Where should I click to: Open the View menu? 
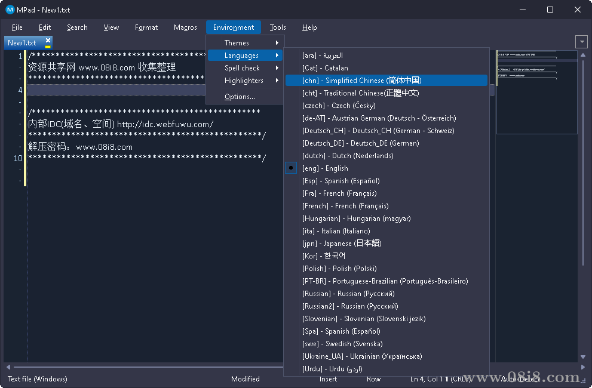click(111, 27)
